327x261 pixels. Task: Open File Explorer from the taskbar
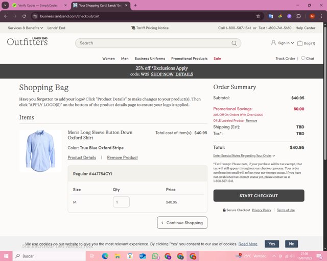(118, 256)
